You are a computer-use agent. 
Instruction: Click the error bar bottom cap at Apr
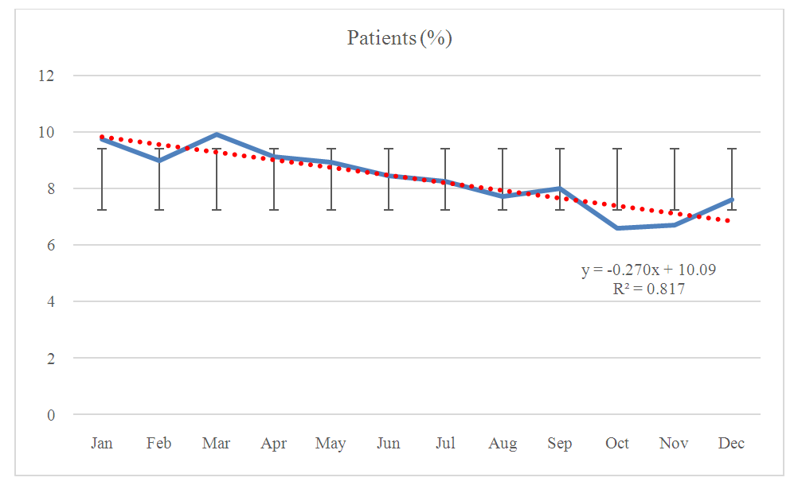coord(274,210)
